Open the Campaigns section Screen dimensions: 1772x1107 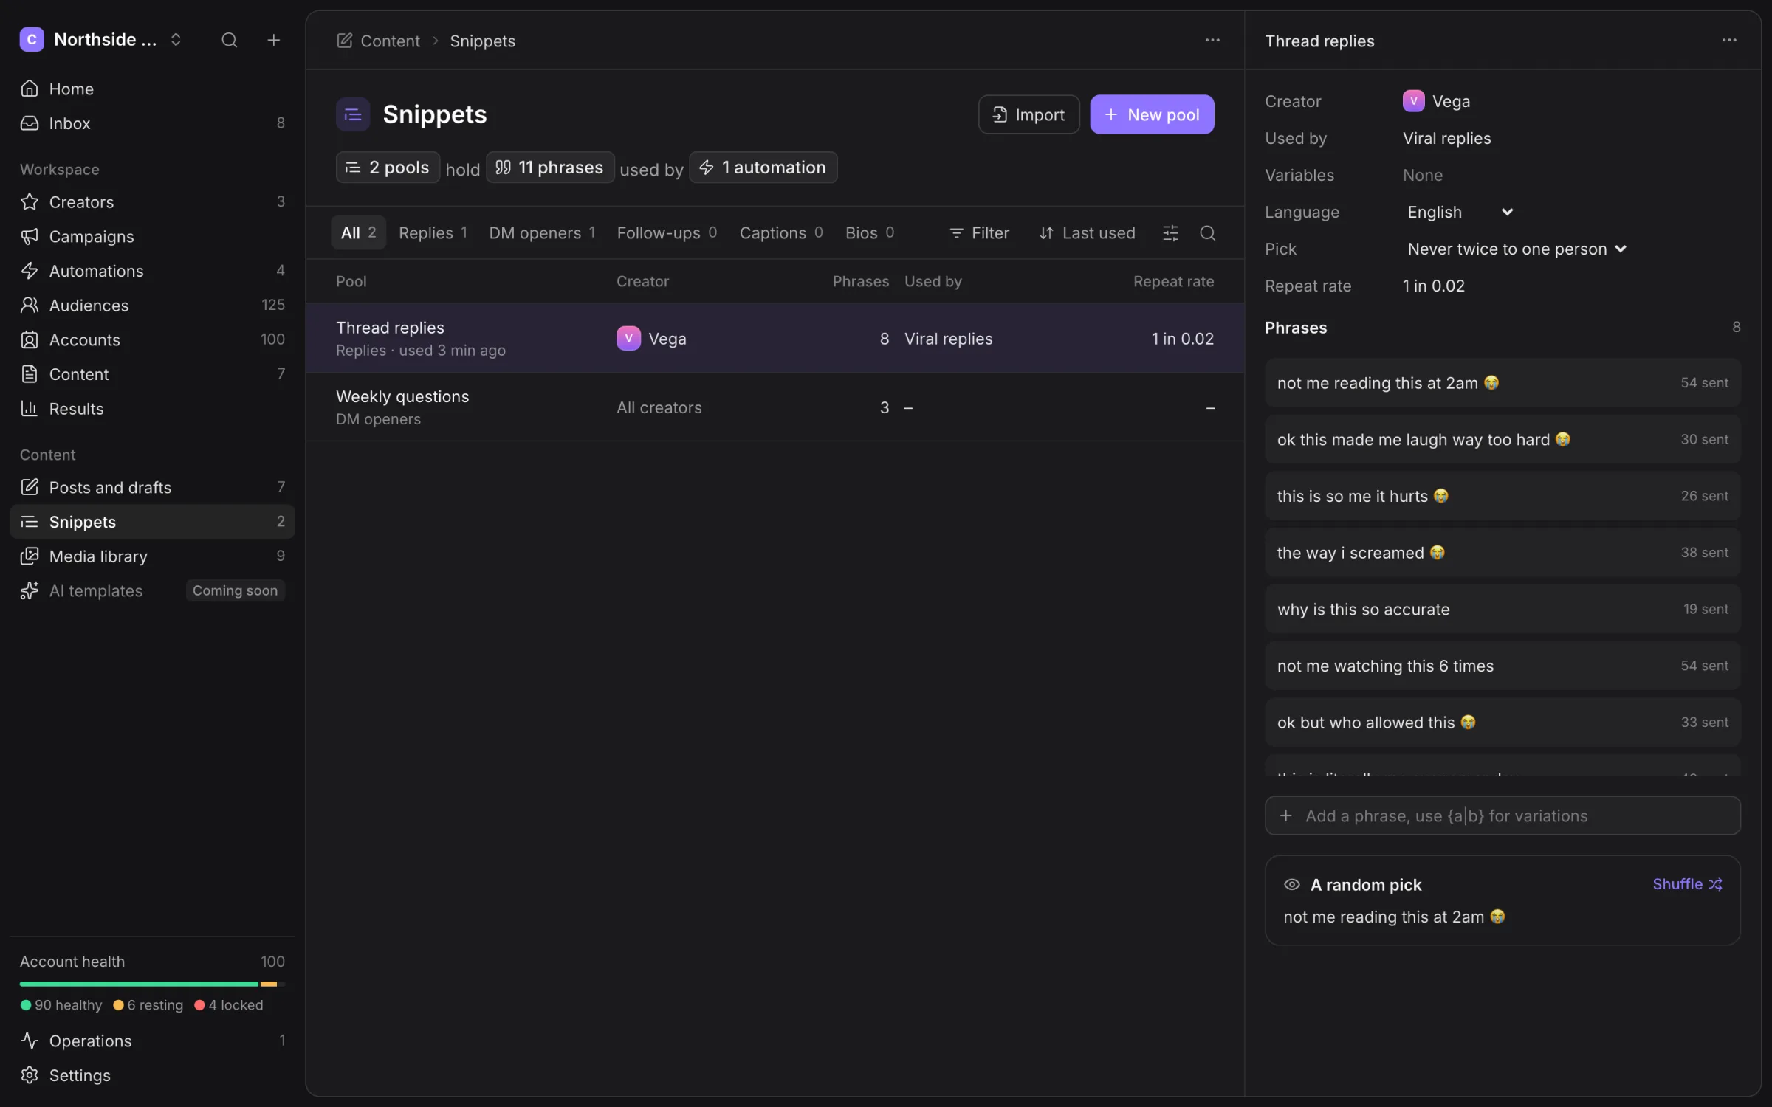[152, 236]
